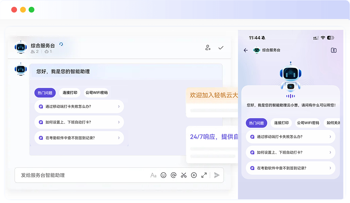Image resolution: width=350 pixels, height=203 pixels.
Task: Expand 如何设置上、下班自动打卡 in desktop chat
Action: coord(79,122)
